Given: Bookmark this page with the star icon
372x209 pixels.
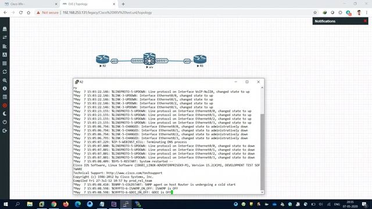Looking at the screenshot, I should click(315, 13).
